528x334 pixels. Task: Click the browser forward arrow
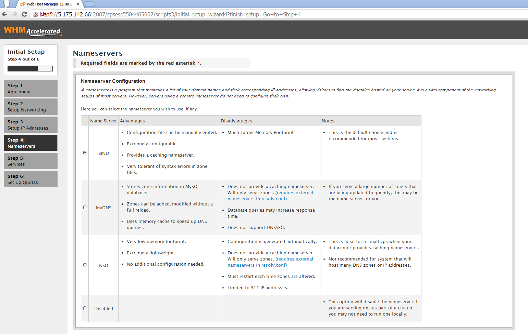(x=14, y=14)
